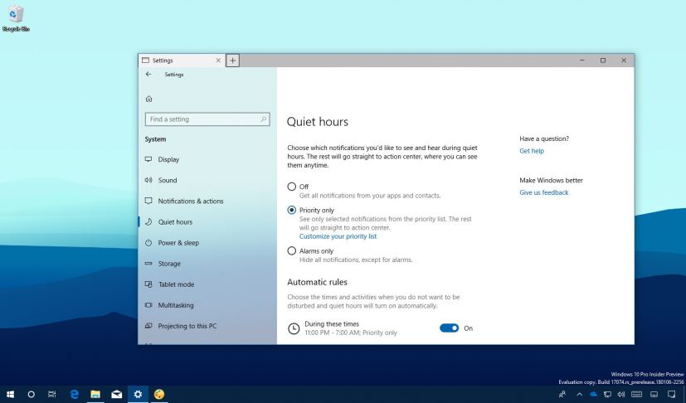Open the touch keyboard tray icon
Viewport: 686px width, 403px height.
coord(637,394)
